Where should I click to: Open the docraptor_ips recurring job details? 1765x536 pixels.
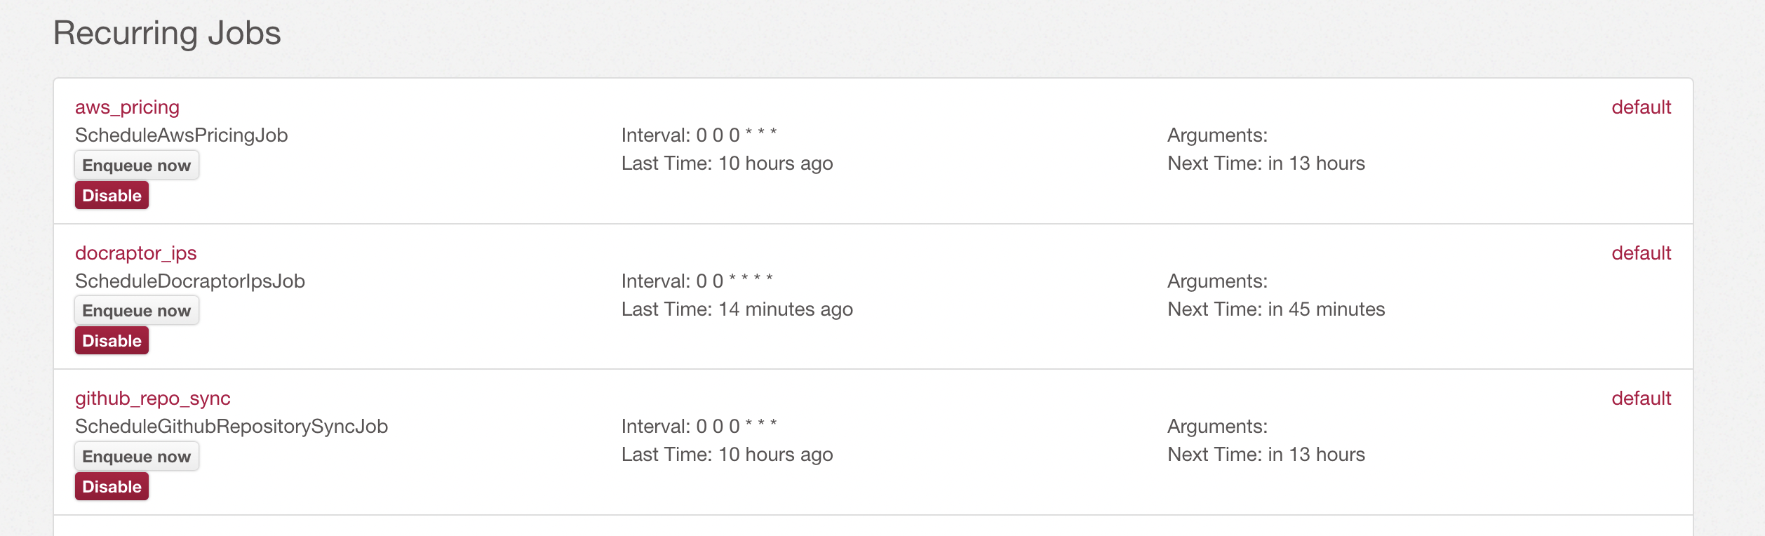click(135, 253)
